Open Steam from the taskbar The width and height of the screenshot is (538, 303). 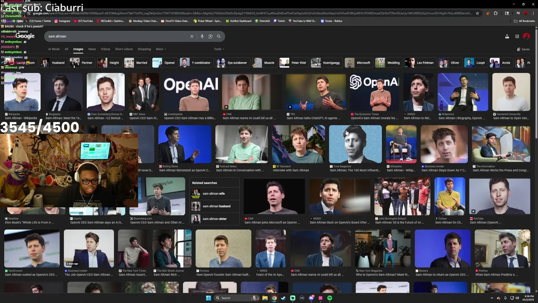[x=283, y=298]
